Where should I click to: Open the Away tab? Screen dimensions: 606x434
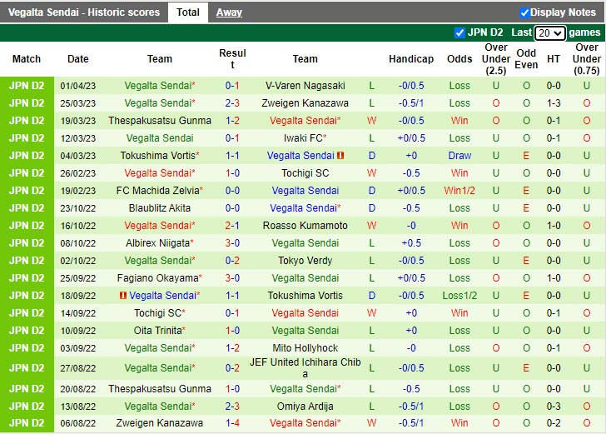tap(229, 12)
